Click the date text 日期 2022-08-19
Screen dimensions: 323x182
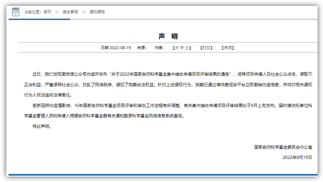point(116,48)
